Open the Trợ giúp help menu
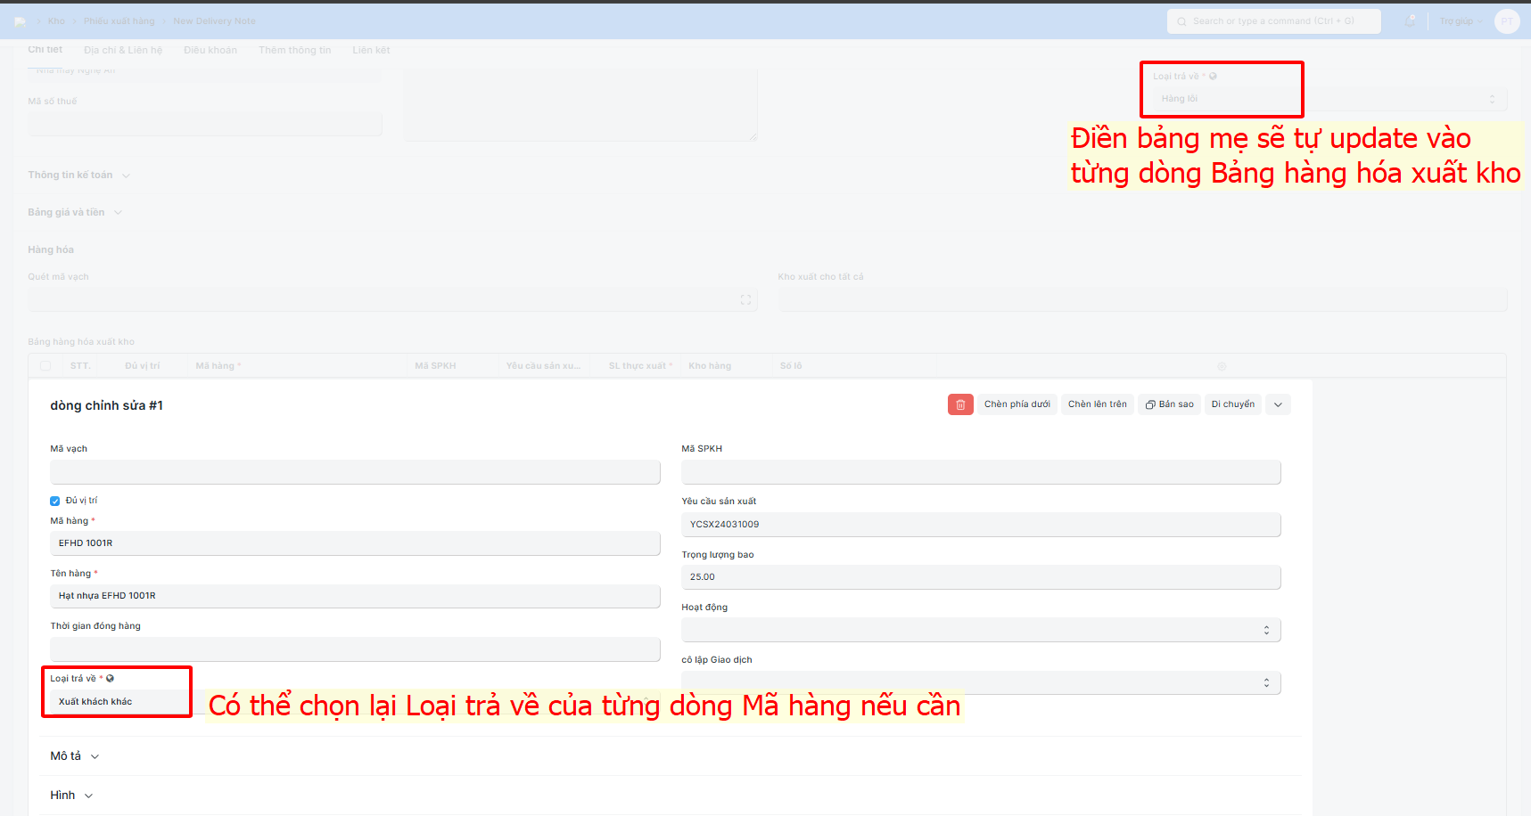This screenshot has width=1531, height=816. pyautogui.click(x=1461, y=21)
